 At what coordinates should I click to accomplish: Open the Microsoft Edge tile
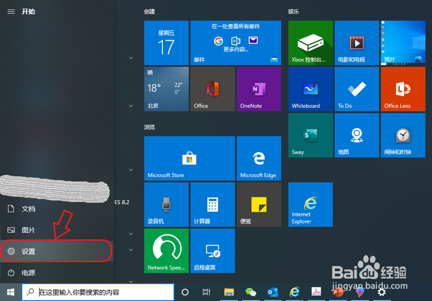pos(259,158)
